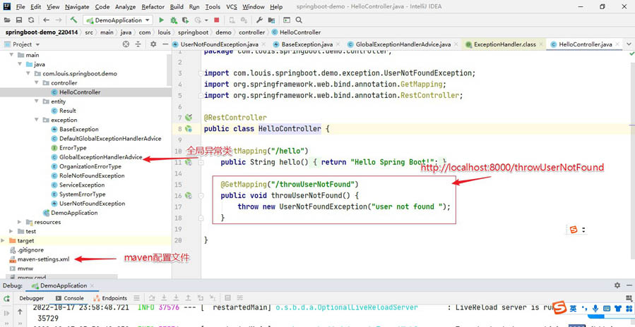Expand the test folder
Screen dimensions: 635x327
coord(12,231)
